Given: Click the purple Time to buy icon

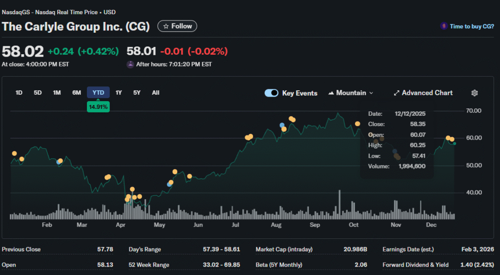Looking at the screenshot, I should click(443, 26).
